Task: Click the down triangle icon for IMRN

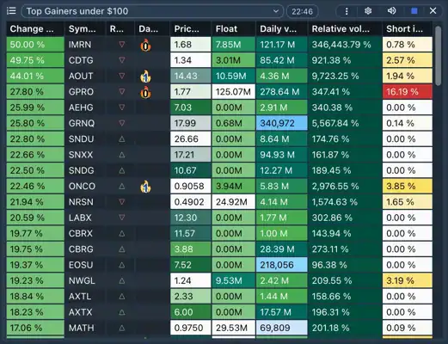Action: pos(122,45)
